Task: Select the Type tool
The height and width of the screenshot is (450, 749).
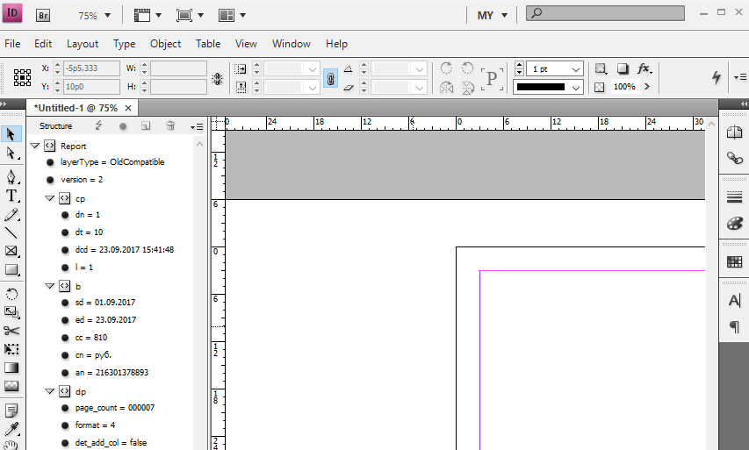Action: pos(11,196)
